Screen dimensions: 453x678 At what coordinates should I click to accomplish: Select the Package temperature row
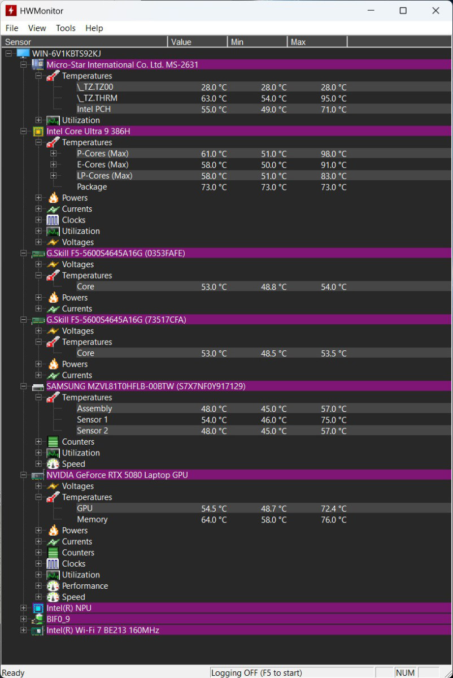pos(211,187)
